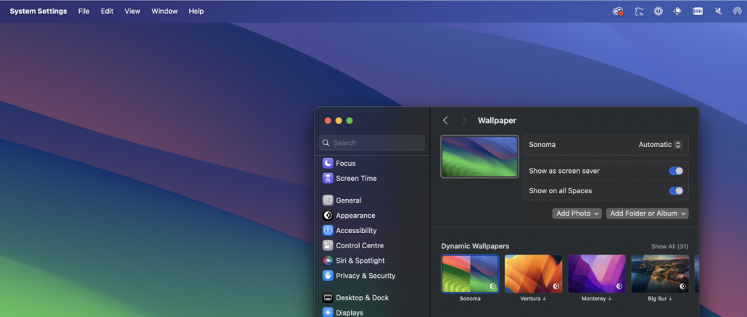Screen dimensions: 747x317
Task: Click the screenshot tool menu bar icon
Action: pyautogui.click(x=640, y=12)
